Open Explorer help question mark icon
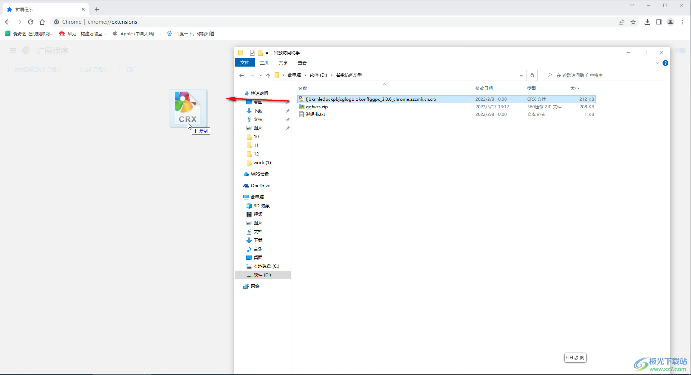The image size is (691, 375). (x=665, y=63)
